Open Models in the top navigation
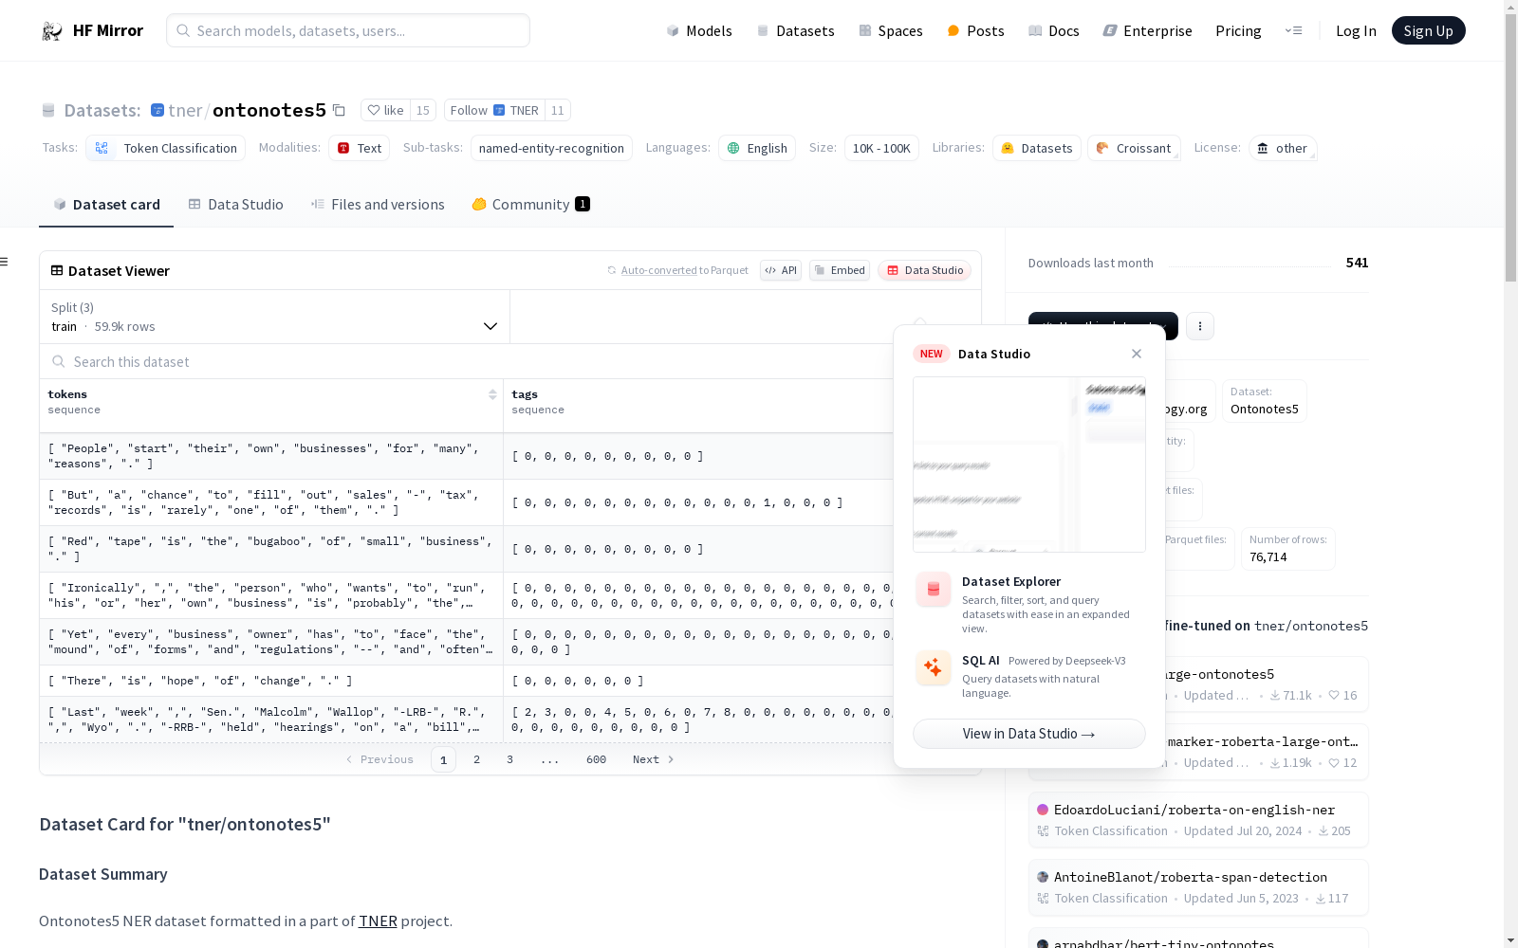Screen dimensions: 1518x948 pos(699,30)
